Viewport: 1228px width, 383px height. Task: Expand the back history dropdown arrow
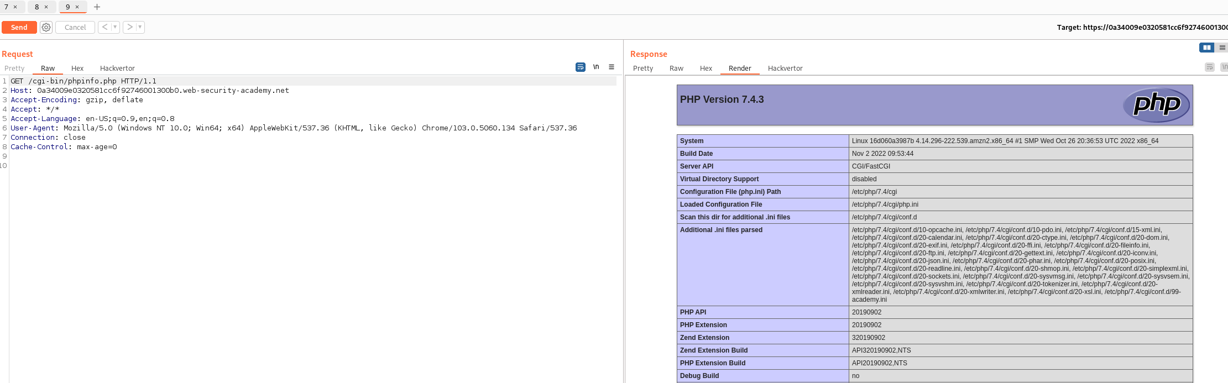[x=115, y=27]
